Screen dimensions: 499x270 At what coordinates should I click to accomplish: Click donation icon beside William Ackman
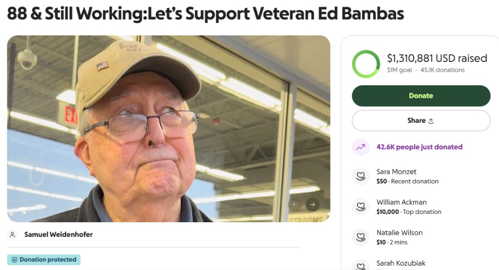[x=361, y=207]
